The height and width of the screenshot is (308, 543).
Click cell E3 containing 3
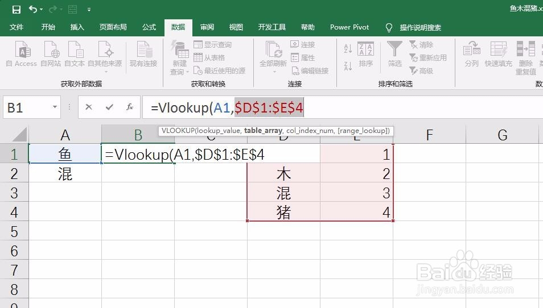pos(356,193)
